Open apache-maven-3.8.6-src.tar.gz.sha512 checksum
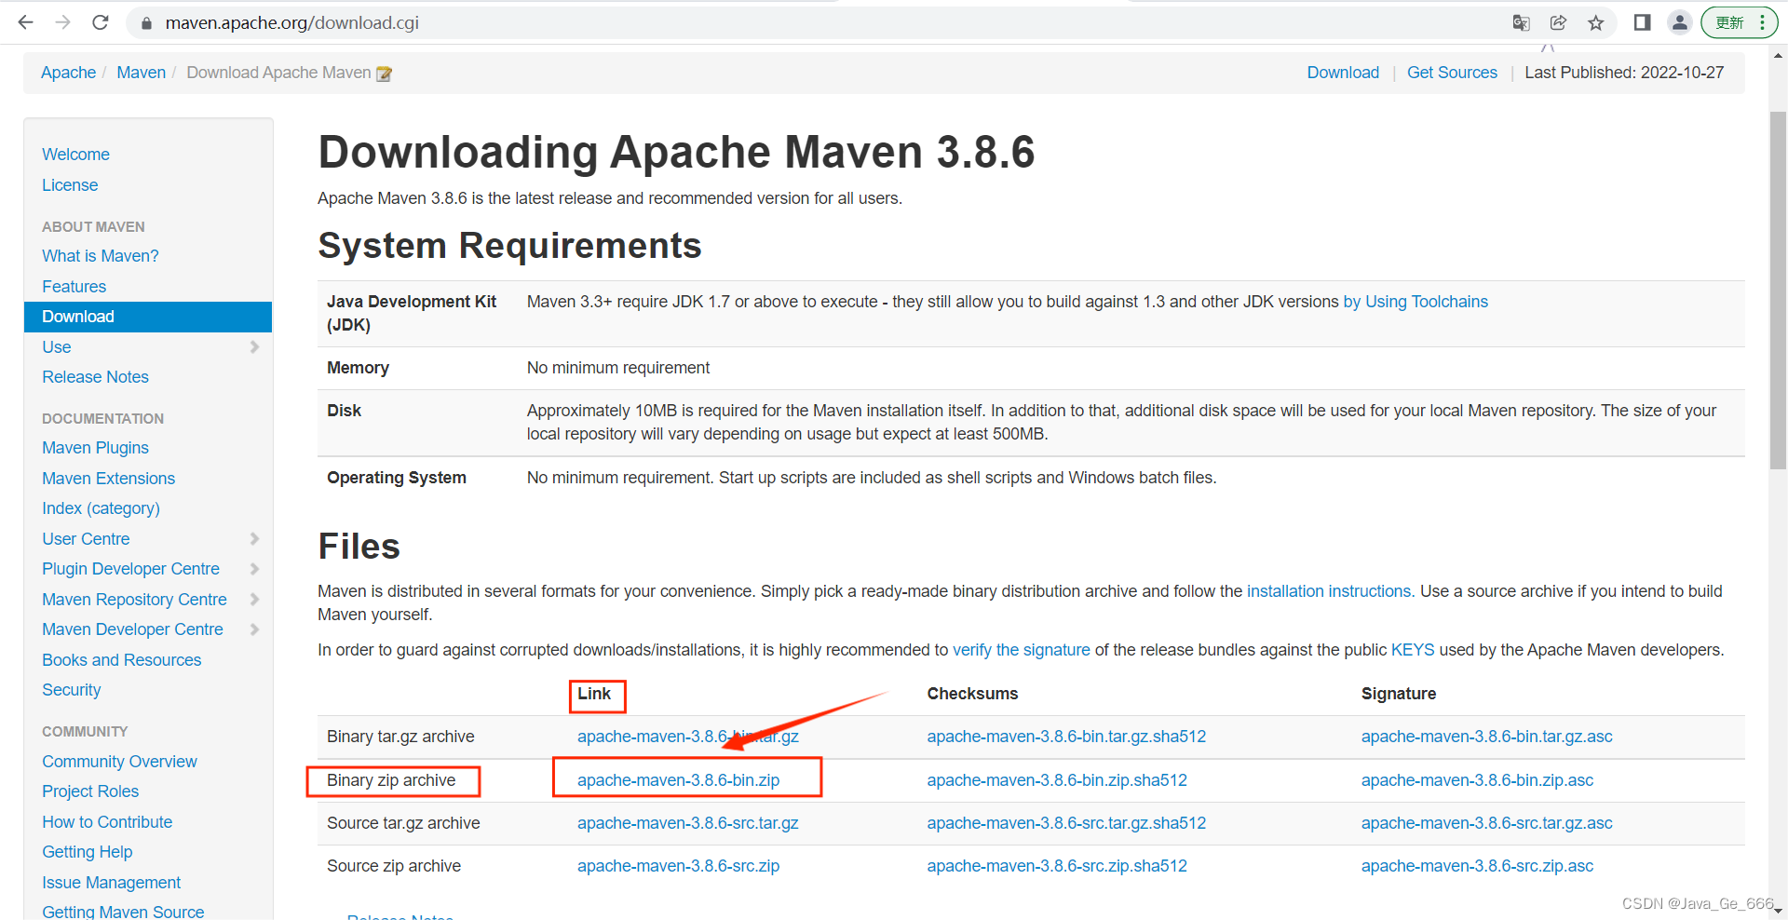Image resolution: width=1788 pixels, height=920 pixels. [1066, 823]
